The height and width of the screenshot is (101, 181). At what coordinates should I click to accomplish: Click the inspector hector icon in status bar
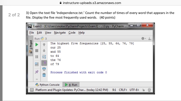click(x=149, y=90)
